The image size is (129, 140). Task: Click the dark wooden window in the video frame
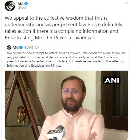click(115, 100)
